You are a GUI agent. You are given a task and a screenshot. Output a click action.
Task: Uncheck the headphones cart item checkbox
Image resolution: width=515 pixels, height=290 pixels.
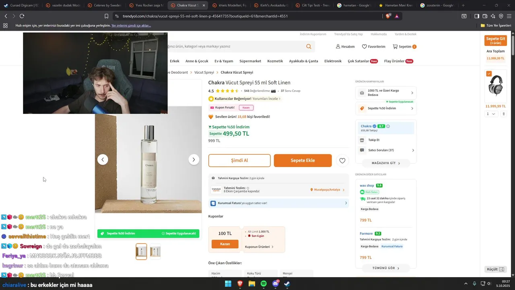pos(489,74)
